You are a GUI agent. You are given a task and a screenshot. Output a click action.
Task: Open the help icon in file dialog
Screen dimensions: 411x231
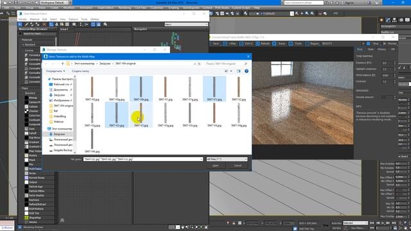coord(247,71)
